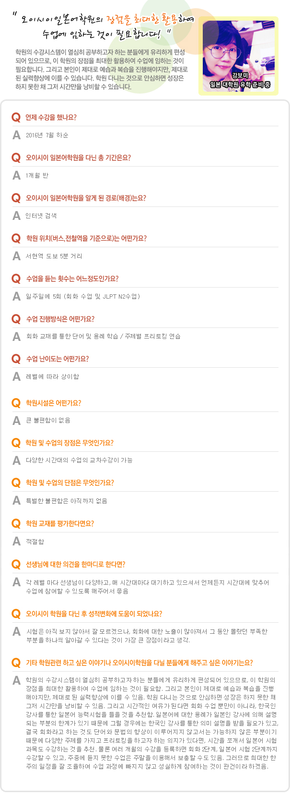Click the Q icon beside "언제 수강을 했나요?"
The image size is (290, 797).
click(16, 118)
